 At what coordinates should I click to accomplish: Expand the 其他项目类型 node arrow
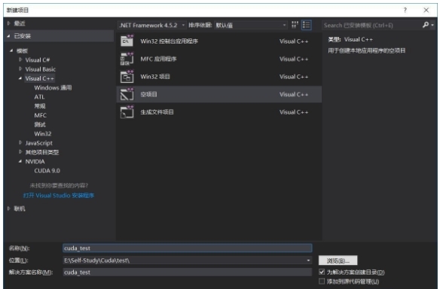click(20, 152)
